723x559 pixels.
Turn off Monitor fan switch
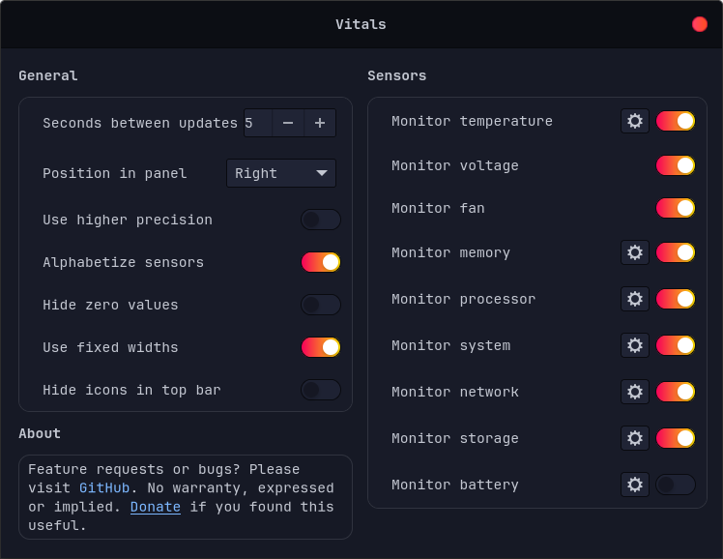click(x=675, y=208)
